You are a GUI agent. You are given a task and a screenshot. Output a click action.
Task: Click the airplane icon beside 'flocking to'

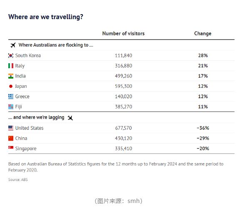click(x=12, y=45)
